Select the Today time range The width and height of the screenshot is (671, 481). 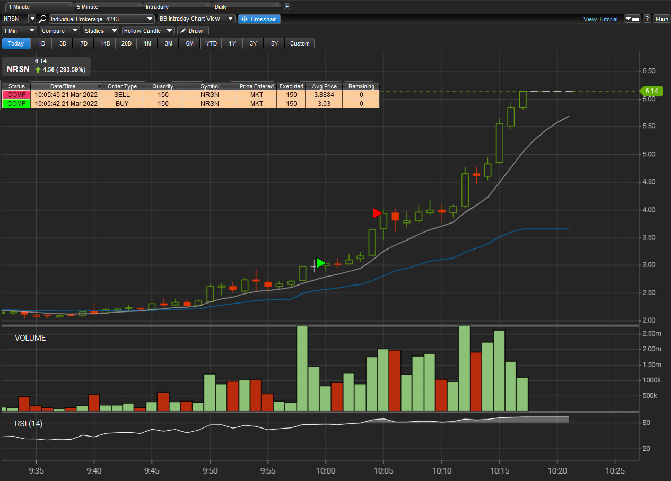tap(16, 43)
